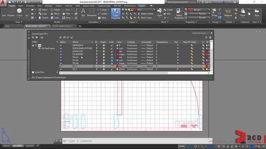This screenshot has height=149, width=266.
Task: Toggle Plot icon for VP_2 layer
Action: pos(177,69)
